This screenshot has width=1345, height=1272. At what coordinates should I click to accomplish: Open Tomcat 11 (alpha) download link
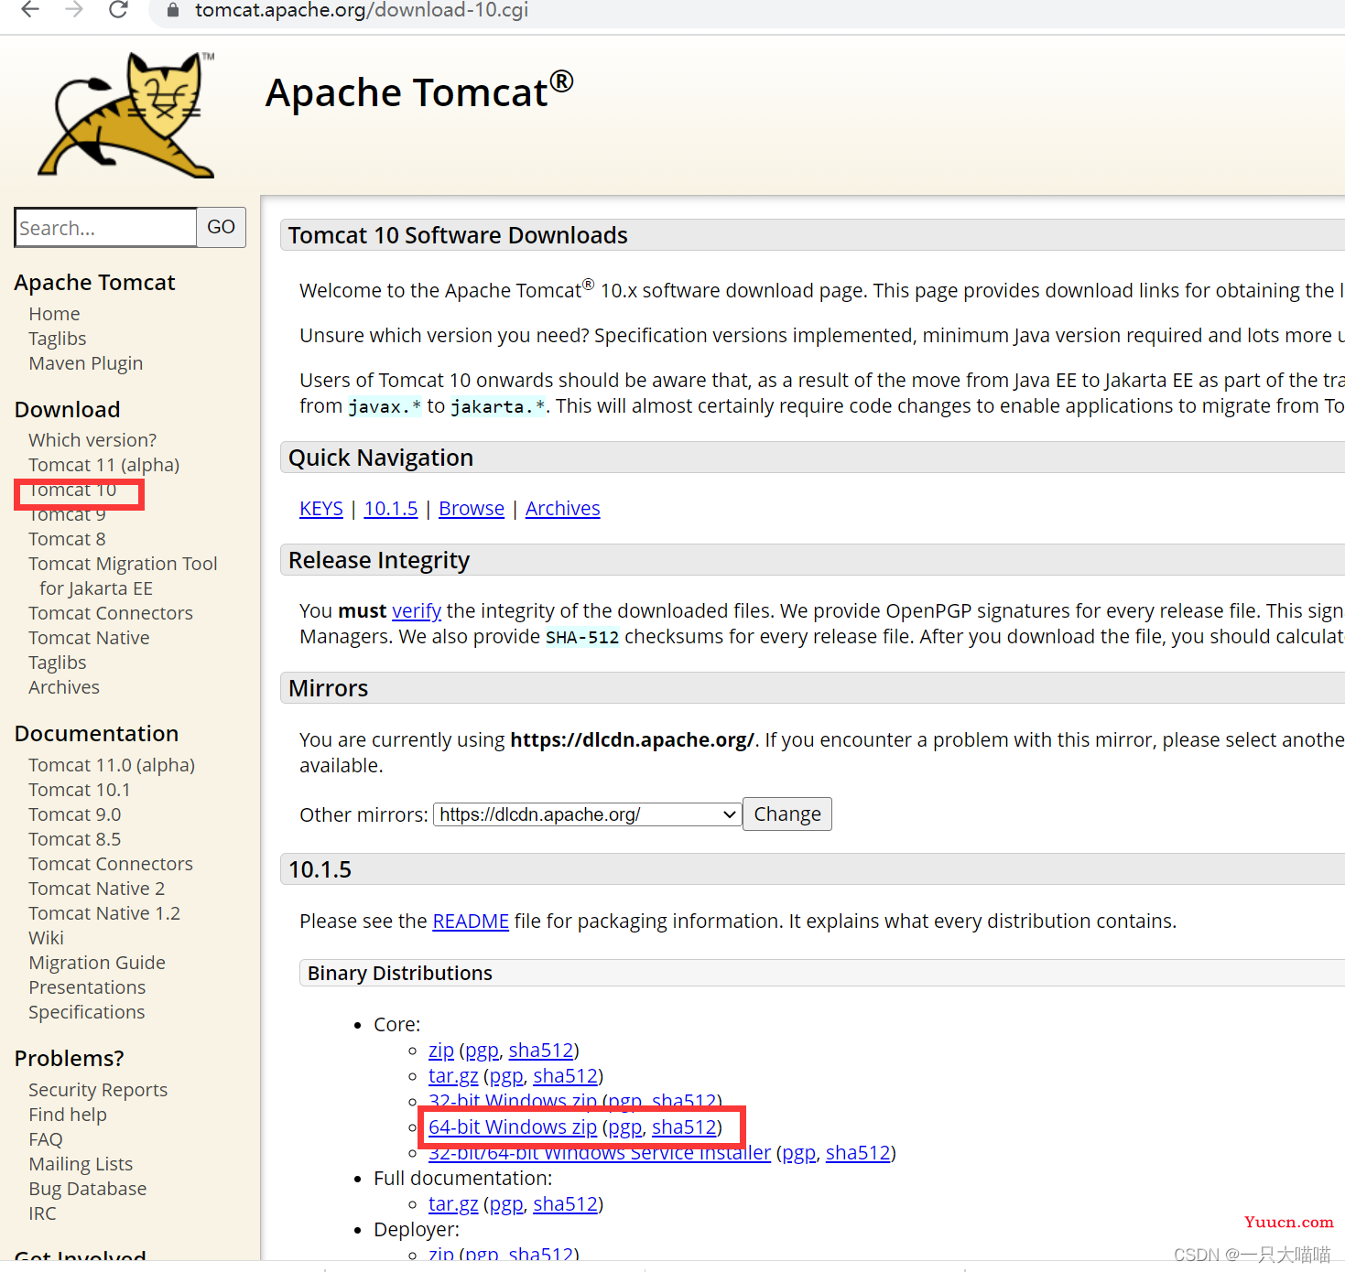pyautogui.click(x=103, y=465)
